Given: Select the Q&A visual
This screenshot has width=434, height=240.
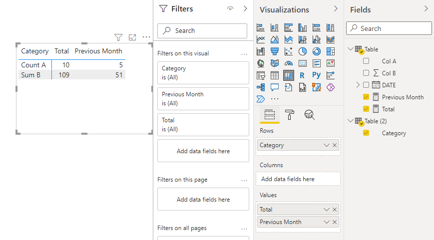Looking at the screenshot, I should pos(275,87).
